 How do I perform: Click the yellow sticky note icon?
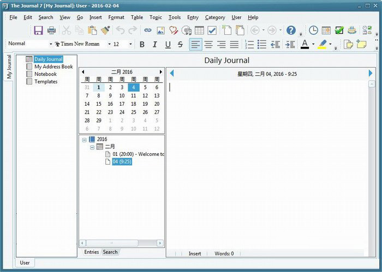(x=361, y=44)
